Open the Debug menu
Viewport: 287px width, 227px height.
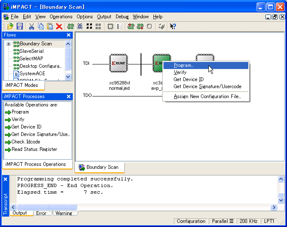point(122,17)
